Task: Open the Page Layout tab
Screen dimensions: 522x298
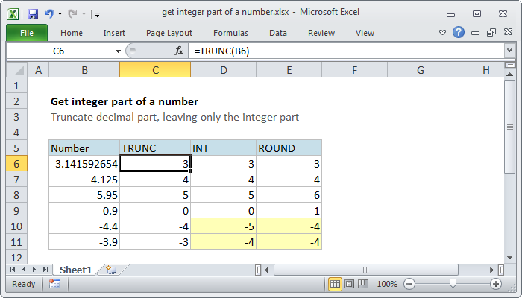Action: point(169,33)
